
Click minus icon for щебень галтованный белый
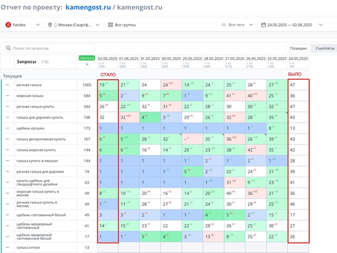[x=8, y=215]
